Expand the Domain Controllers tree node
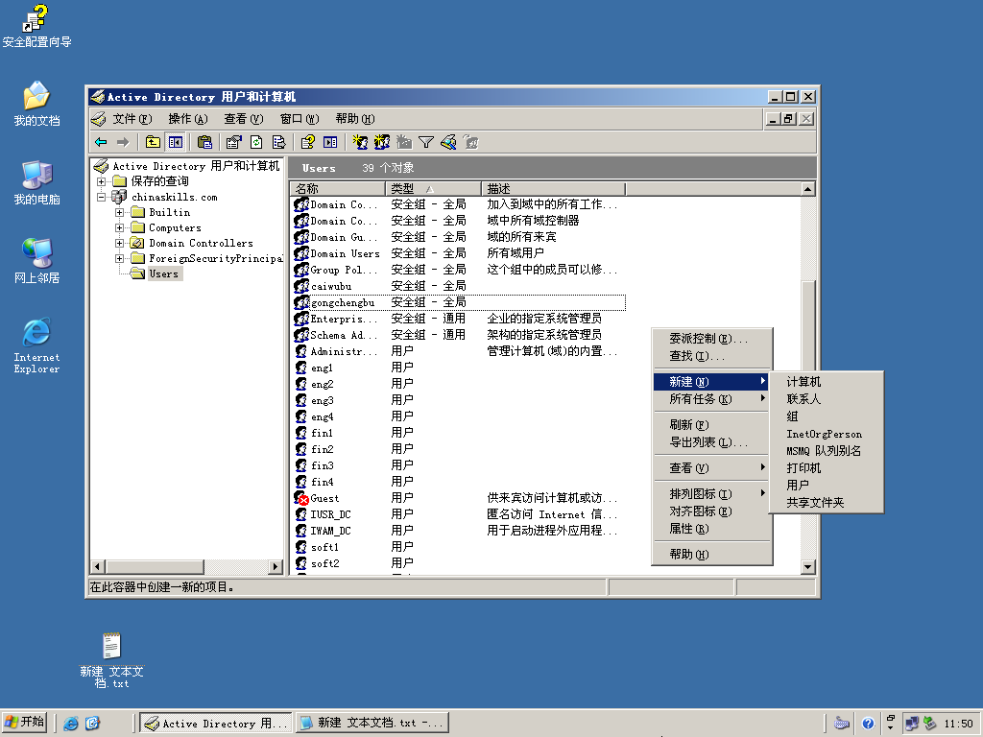Image resolution: width=983 pixels, height=737 pixels. (x=119, y=243)
